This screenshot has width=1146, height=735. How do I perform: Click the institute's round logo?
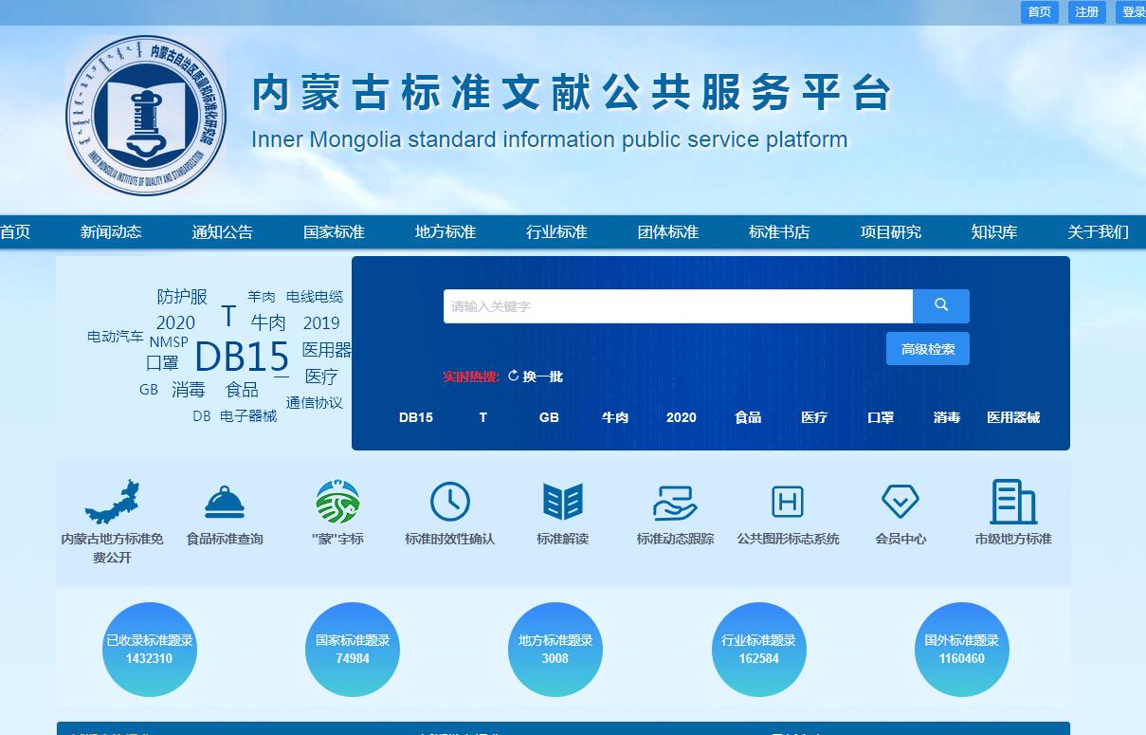pos(145,116)
